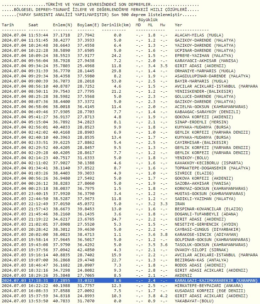Click the "Saat" column header

33,25
